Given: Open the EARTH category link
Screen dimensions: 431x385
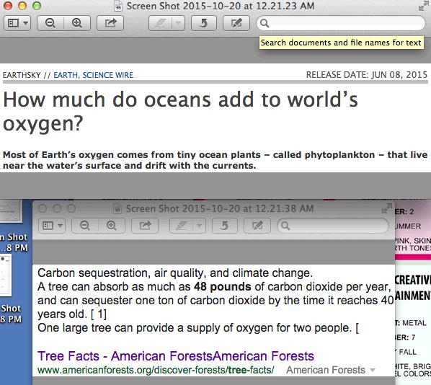Looking at the screenshot, I should point(66,75).
